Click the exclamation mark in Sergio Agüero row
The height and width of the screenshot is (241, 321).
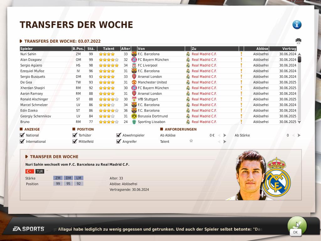(x=241, y=65)
